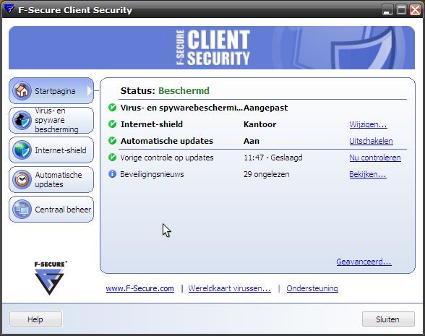Image resolution: width=425 pixels, height=336 pixels.
Task: Click the Virus- en spywarebeschermi... status label
Action: 181,108
